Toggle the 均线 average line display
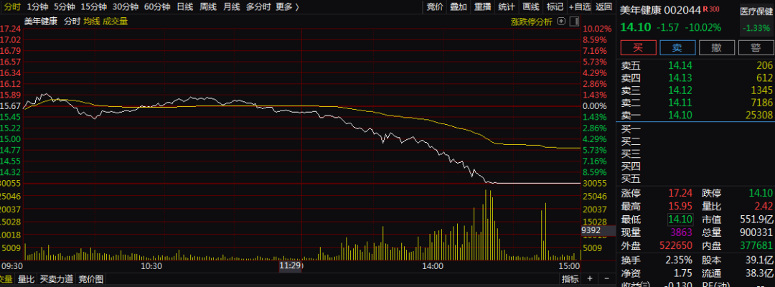This screenshot has height=287, width=775. click(x=92, y=22)
